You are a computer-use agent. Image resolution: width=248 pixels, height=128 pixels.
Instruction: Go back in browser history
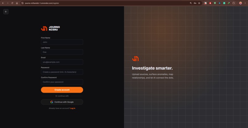point(3,3)
